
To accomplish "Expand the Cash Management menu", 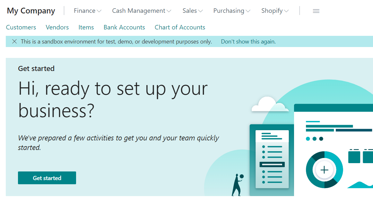I will (x=141, y=11).
